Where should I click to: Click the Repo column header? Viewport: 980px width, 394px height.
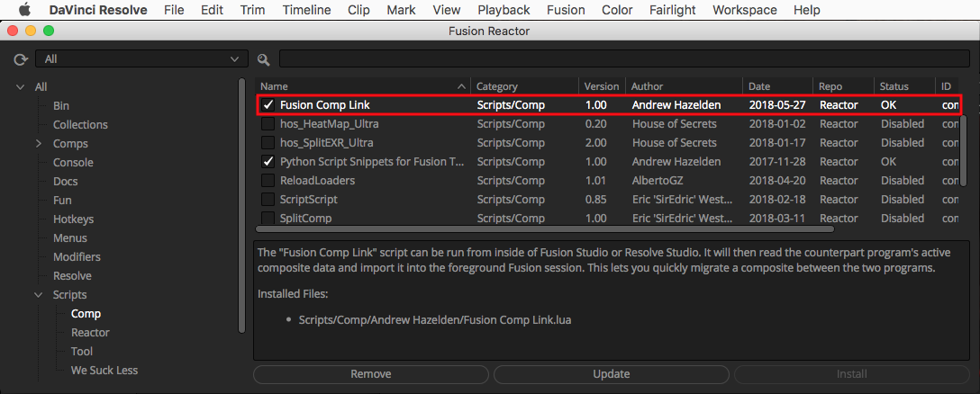coord(844,86)
